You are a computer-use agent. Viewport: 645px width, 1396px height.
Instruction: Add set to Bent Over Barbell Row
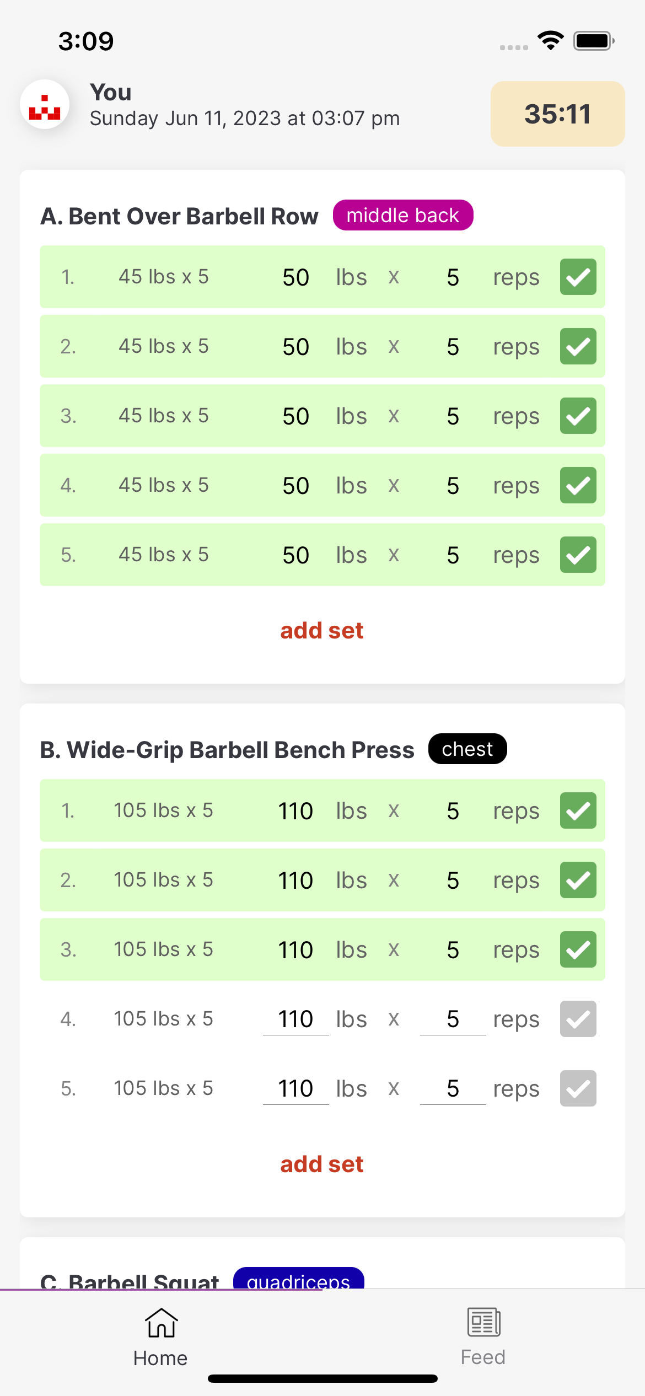tap(322, 631)
